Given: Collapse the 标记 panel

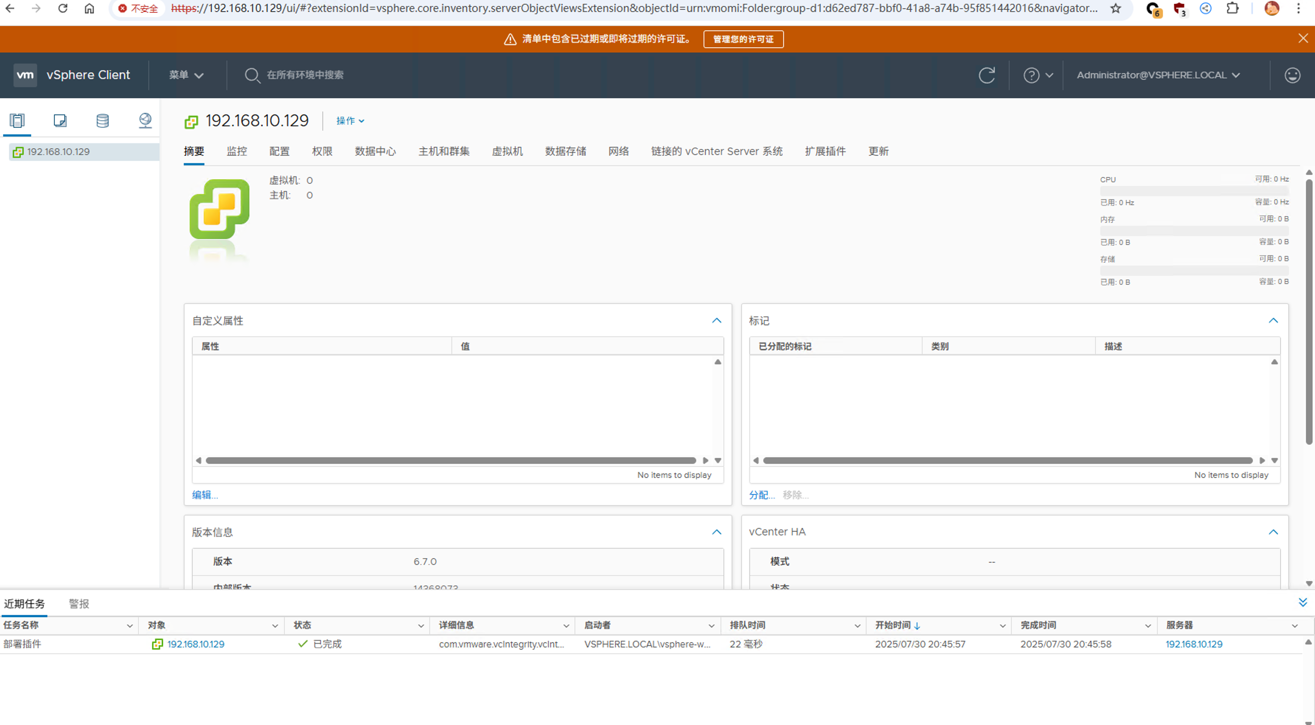Looking at the screenshot, I should click(1273, 320).
